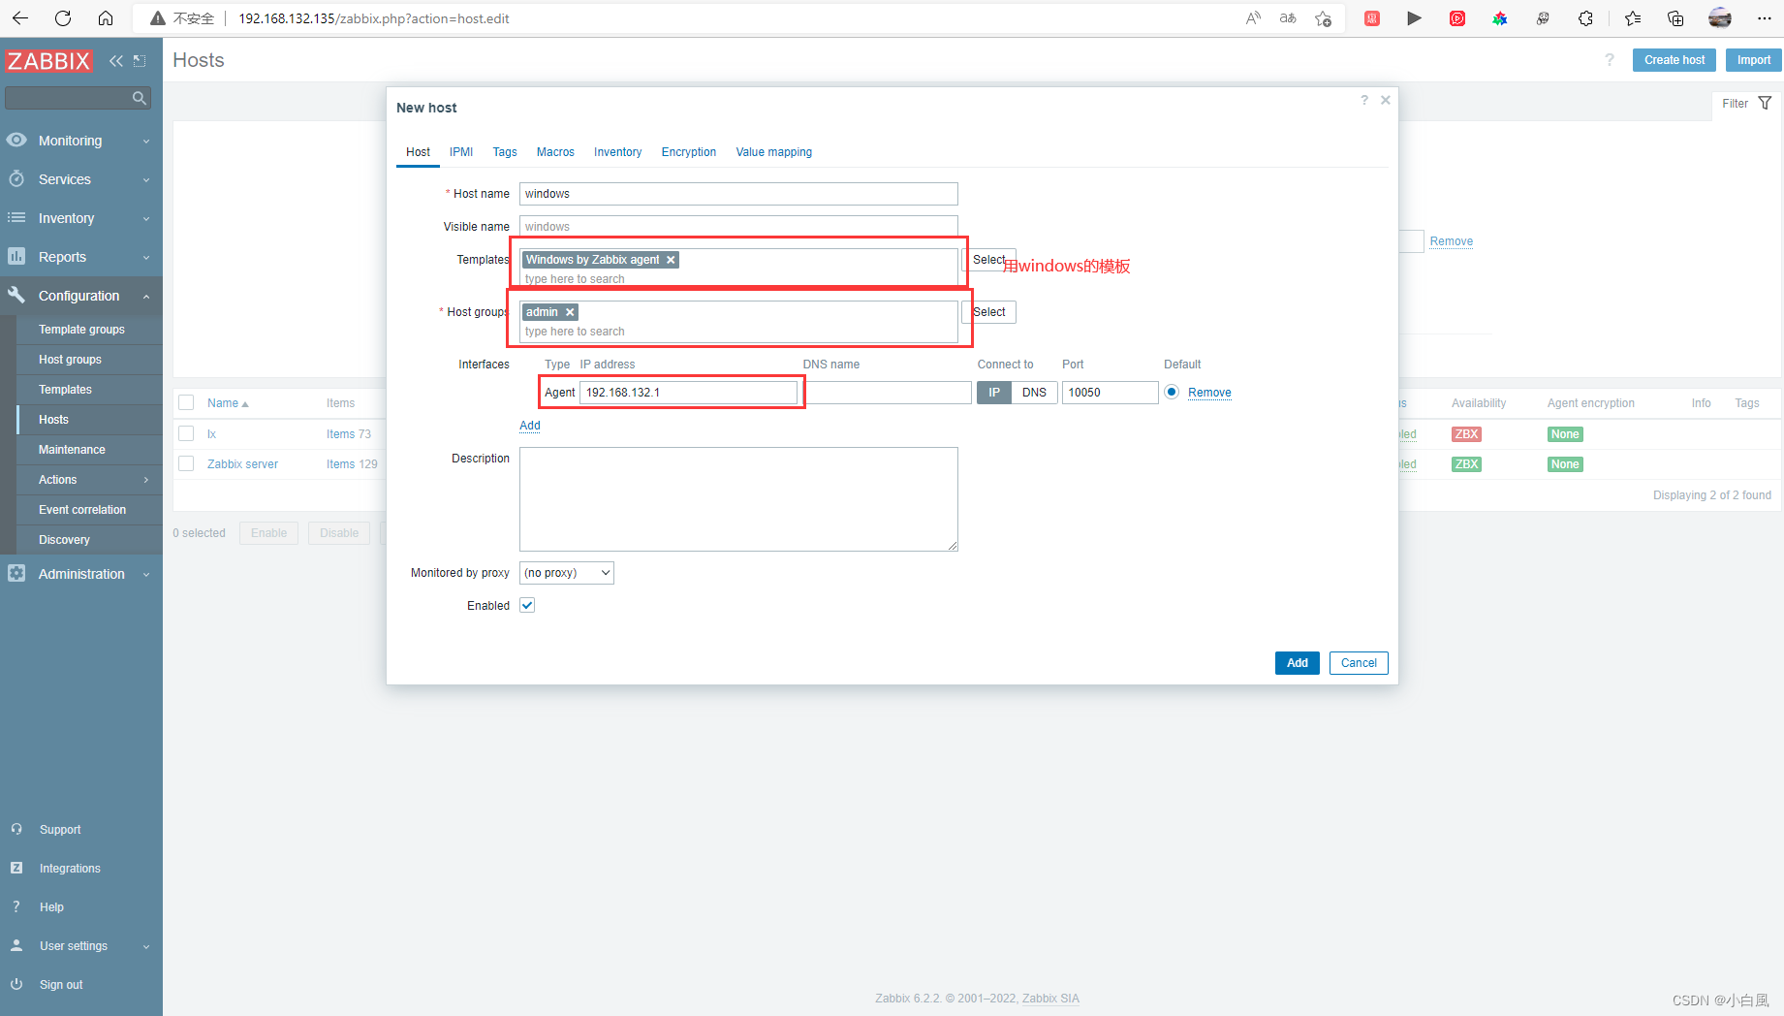
Task: Click Select next to Host groups
Action: point(989,312)
